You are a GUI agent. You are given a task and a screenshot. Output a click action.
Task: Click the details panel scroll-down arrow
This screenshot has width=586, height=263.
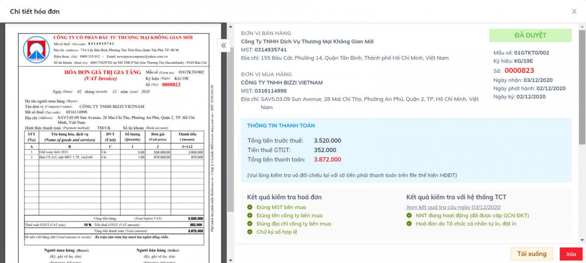pyautogui.click(x=582, y=240)
